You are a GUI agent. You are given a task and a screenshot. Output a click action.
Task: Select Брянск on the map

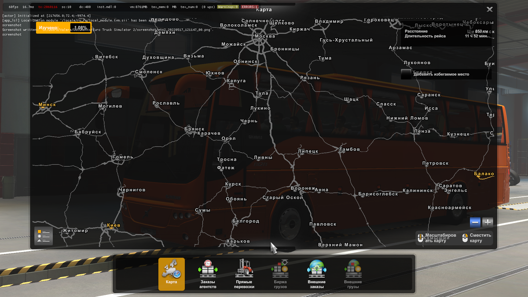tap(194, 129)
